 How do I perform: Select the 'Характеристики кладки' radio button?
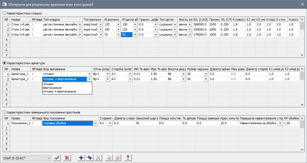[4, 13]
